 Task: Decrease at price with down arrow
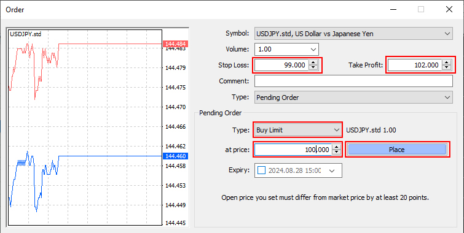coord(336,153)
